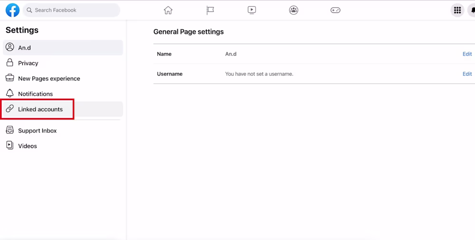Click the General Page settings heading

(189, 32)
